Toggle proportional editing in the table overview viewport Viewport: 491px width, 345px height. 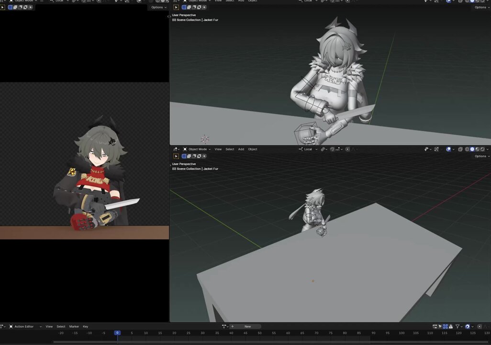[x=347, y=149]
